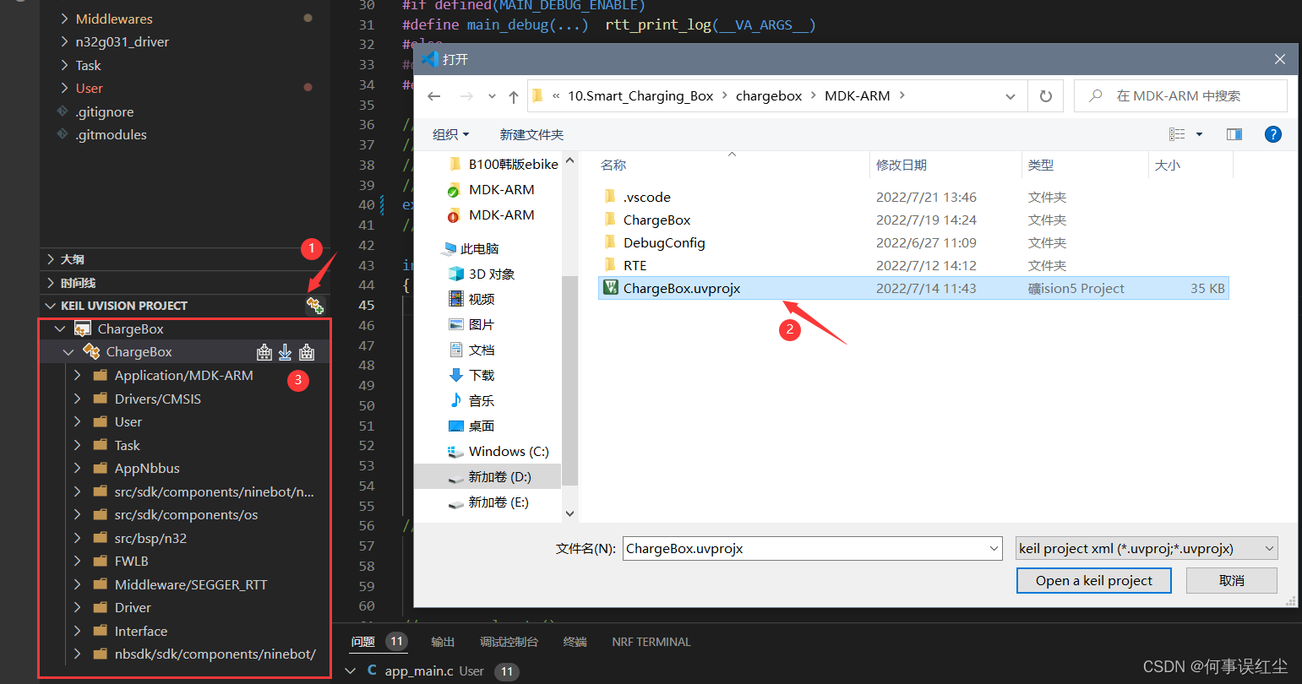The height and width of the screenshot is (684, 1302).
Task: Click the refresh icon in the address bar
Action: pyautogui.click(x=1045, y=95)
